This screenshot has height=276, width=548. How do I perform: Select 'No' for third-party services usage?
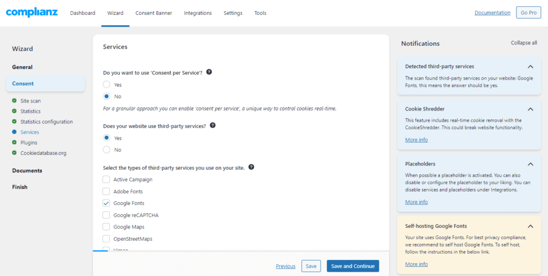(x=106, y=150)
